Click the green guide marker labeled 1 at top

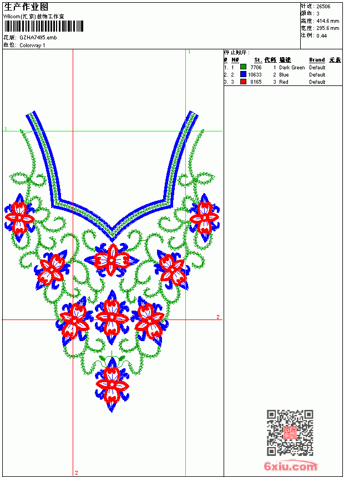coord(189,52)
